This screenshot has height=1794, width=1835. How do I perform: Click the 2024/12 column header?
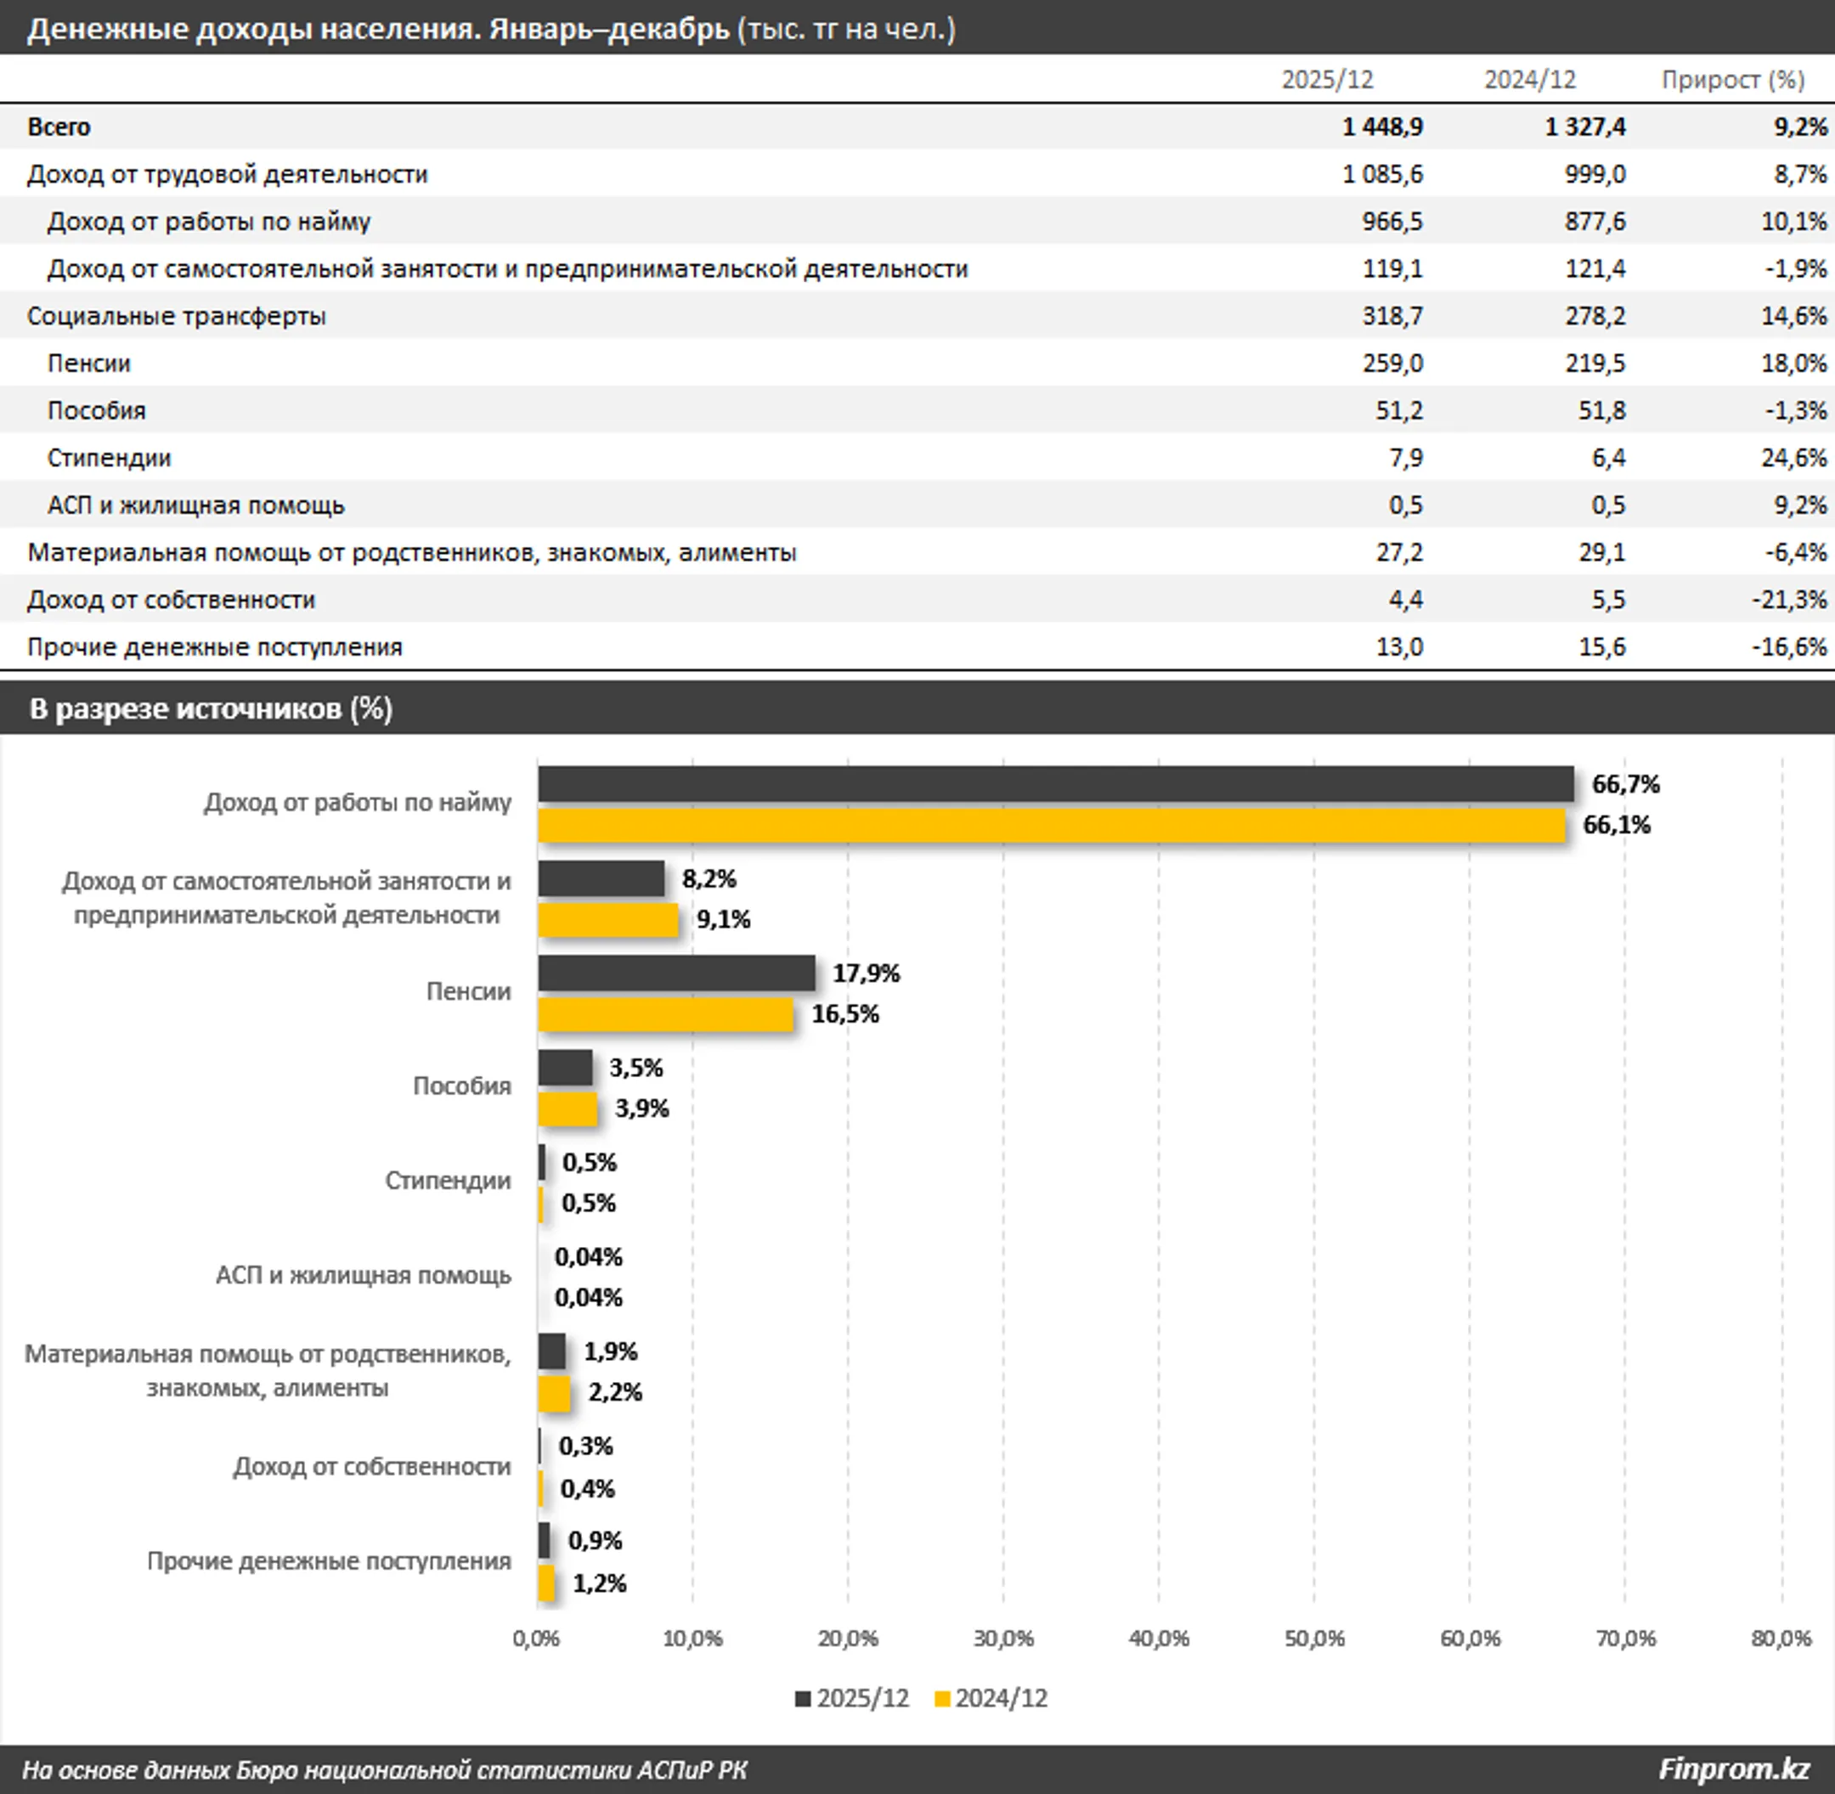pyautogui.click(x=1530, y=79)
